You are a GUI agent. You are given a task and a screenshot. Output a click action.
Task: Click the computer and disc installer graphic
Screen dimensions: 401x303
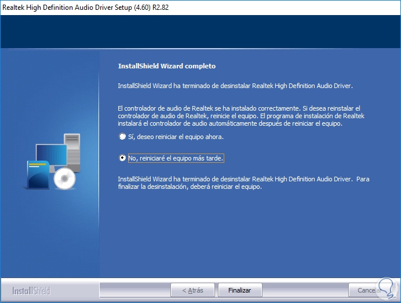(53, 161)
